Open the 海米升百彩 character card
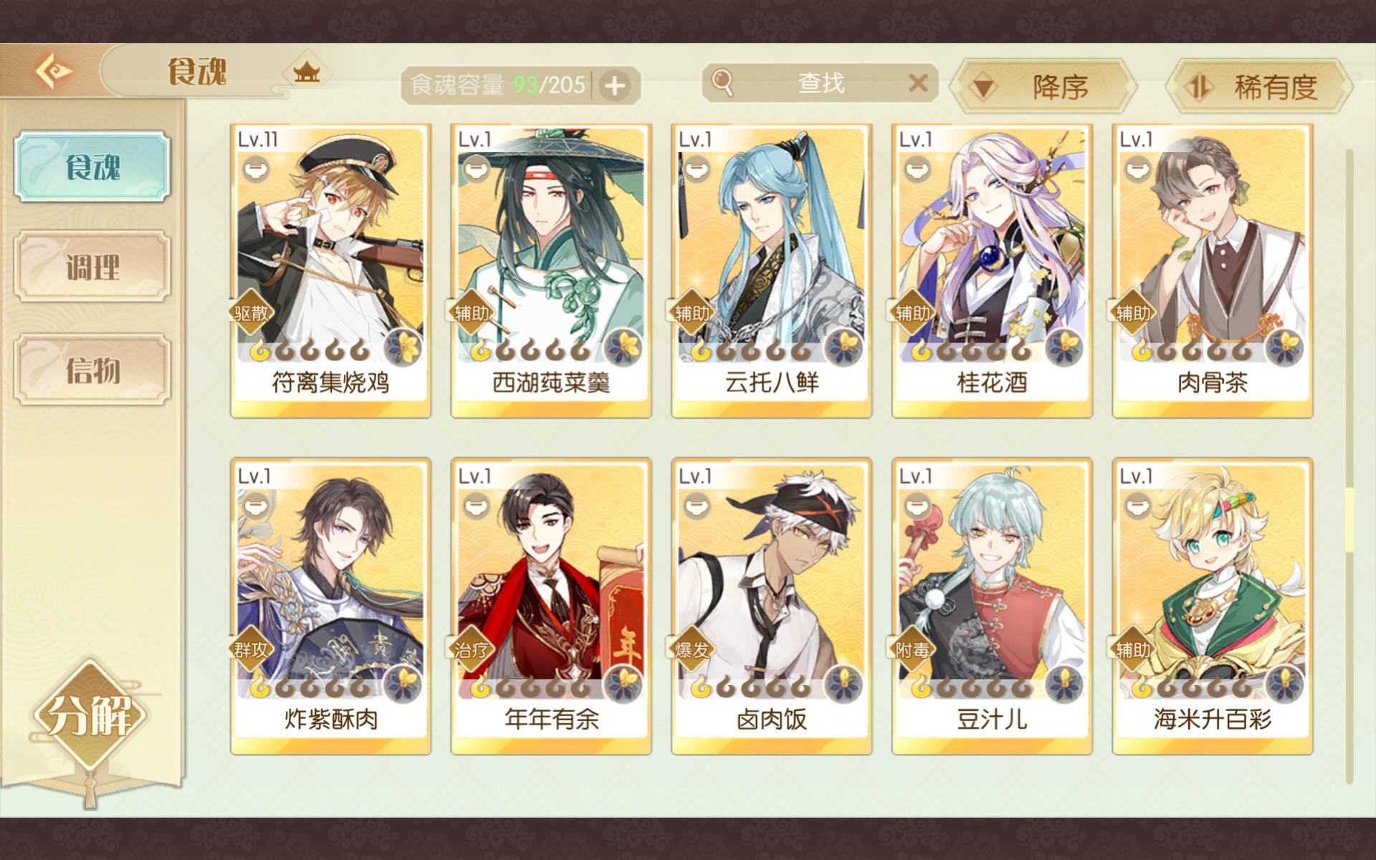The width and height of the screenshot is (1376, 860). pyautogui.click(x=1212, y=606)
